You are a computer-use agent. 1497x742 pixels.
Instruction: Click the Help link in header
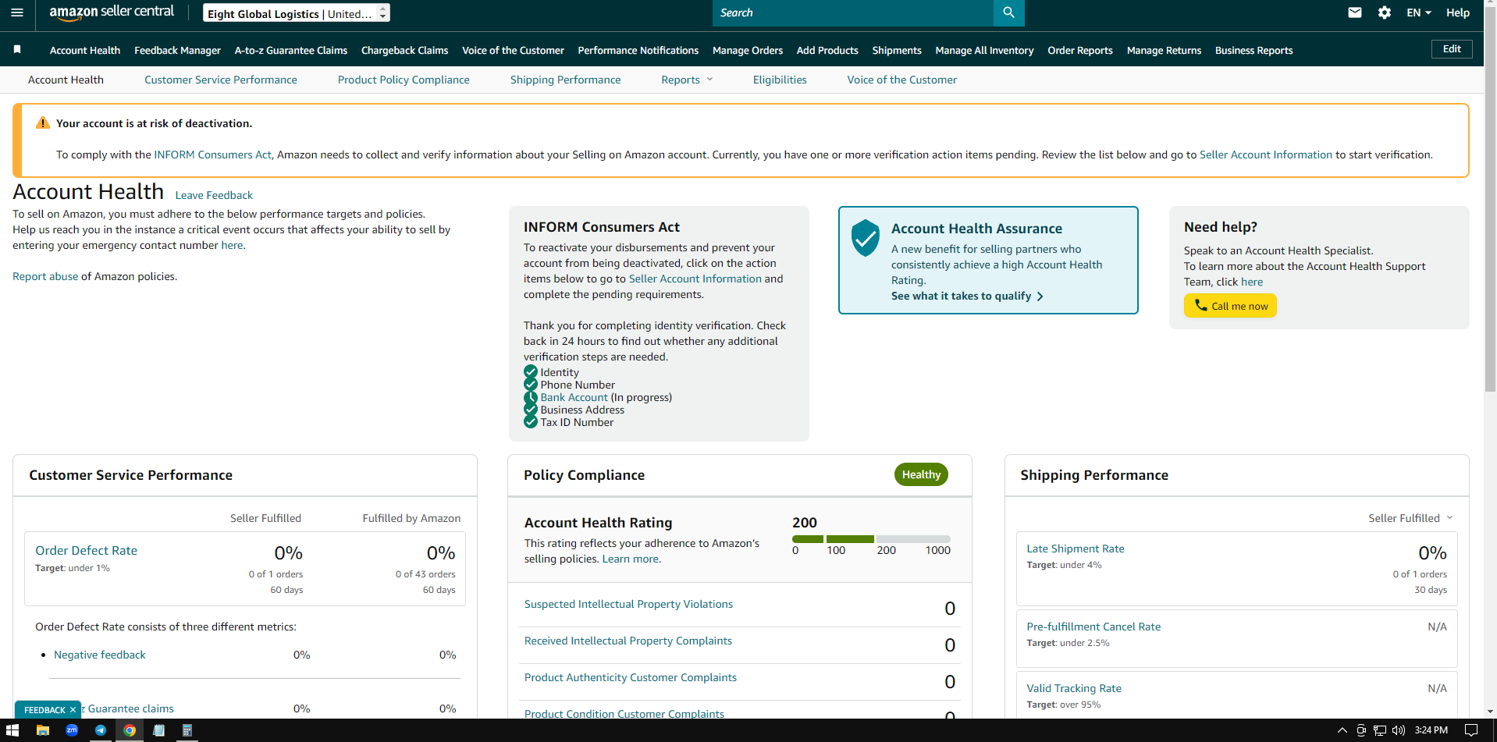[x=1458, y=12]
